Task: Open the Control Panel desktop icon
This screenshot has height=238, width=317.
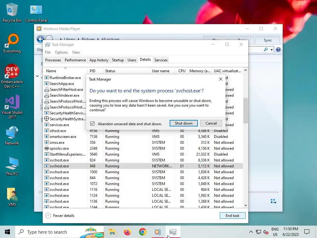Action: 36,12
